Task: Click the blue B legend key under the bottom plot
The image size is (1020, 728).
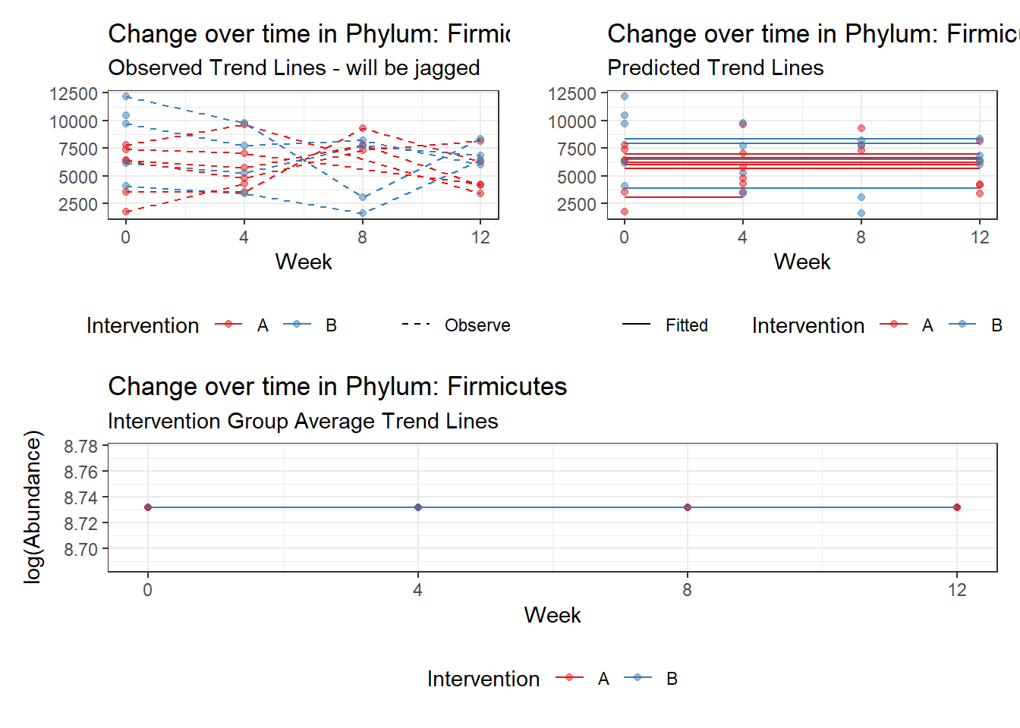Action: point(638,678)
